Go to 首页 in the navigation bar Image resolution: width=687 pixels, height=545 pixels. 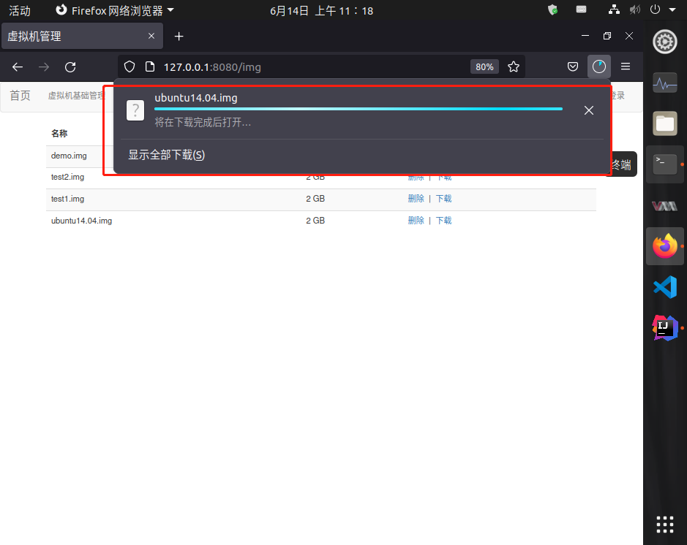pos(20,96)
